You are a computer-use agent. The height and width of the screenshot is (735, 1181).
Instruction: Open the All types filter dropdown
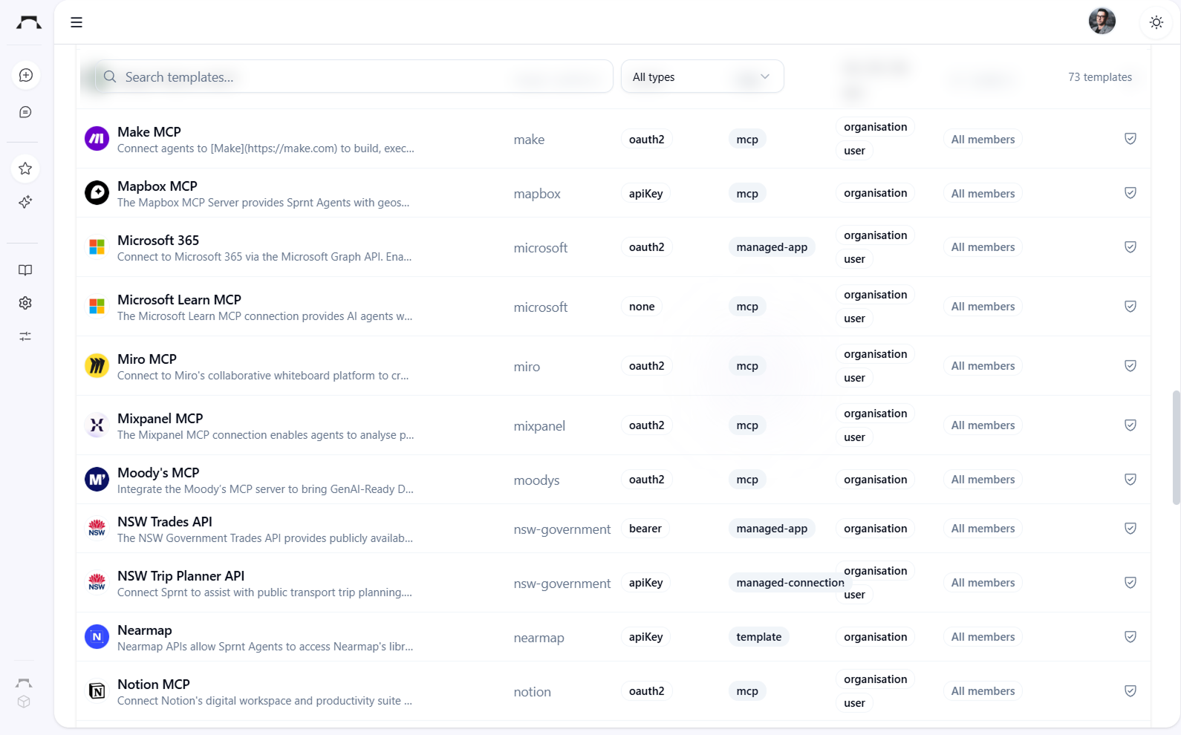[702, 76]
